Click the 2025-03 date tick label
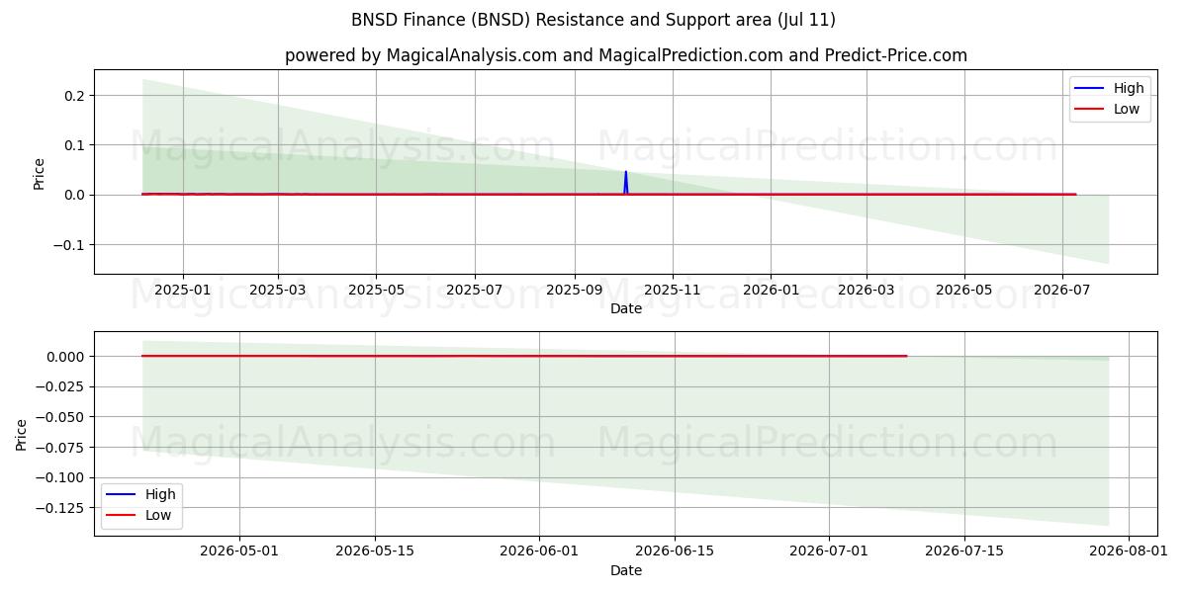This screenshot has height=593, width=1187. 278,290
